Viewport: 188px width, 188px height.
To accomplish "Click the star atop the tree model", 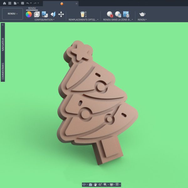I will [x=81, y=52].
